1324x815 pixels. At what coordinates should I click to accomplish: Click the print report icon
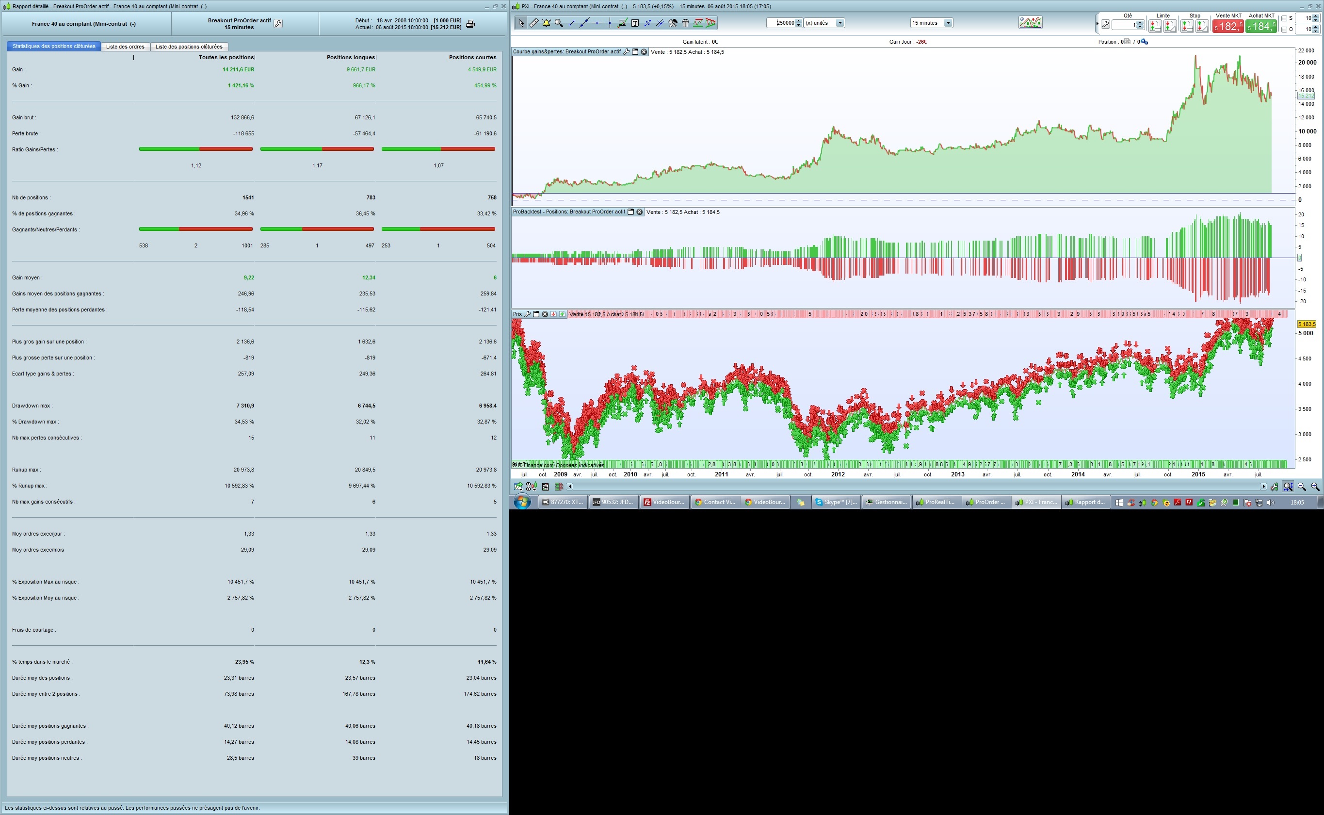click(x=470, y=24)
